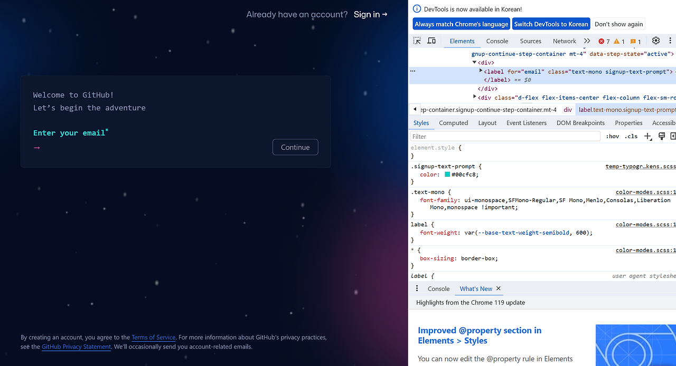Toggle the rendering emulations paintbrush icon
The image size is (676, 366).
662,136
